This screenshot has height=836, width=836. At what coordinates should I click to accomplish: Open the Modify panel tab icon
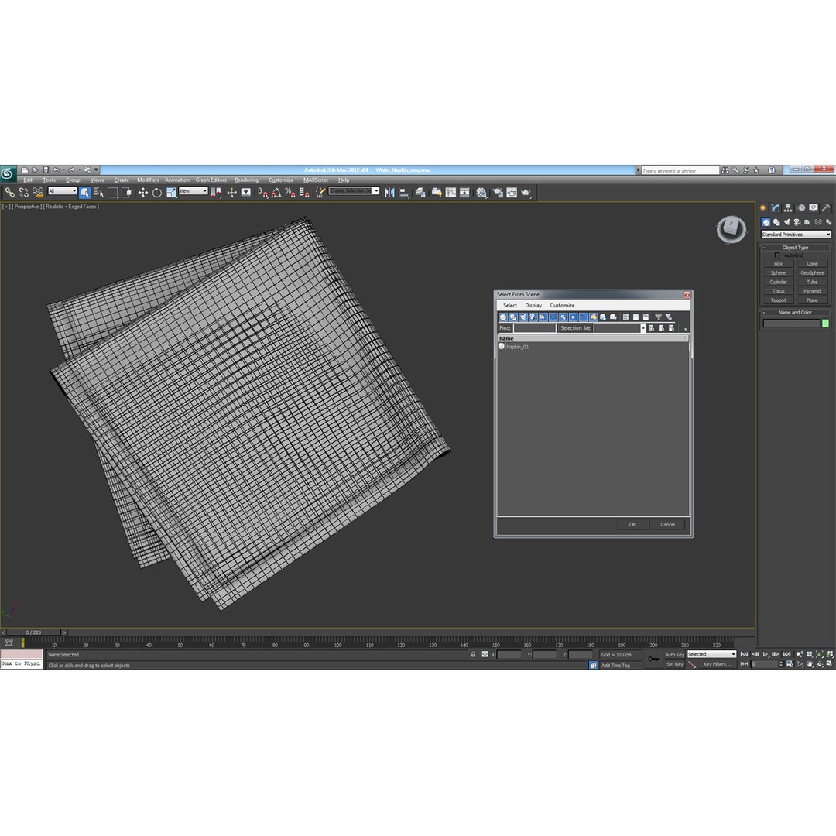point(775,208)
